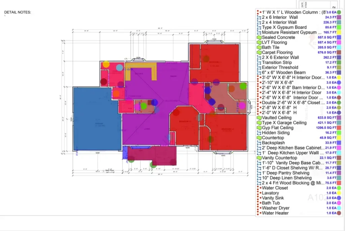Click the count icon beside Water Closet

click(x=259, y=188)
